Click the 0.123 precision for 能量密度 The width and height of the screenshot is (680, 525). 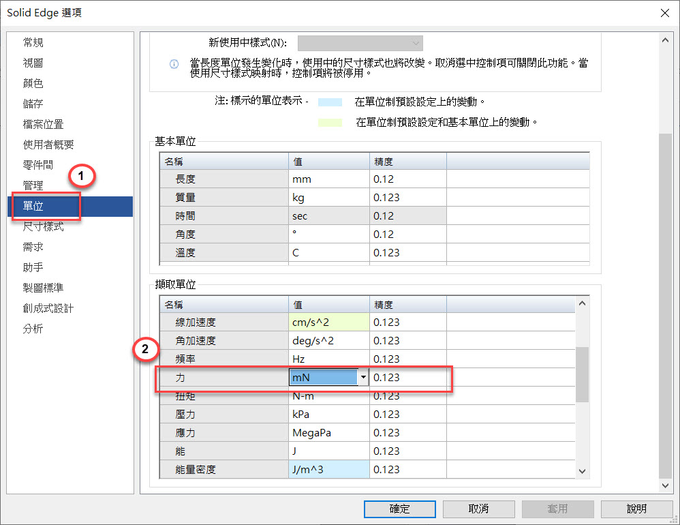(407, 470)
